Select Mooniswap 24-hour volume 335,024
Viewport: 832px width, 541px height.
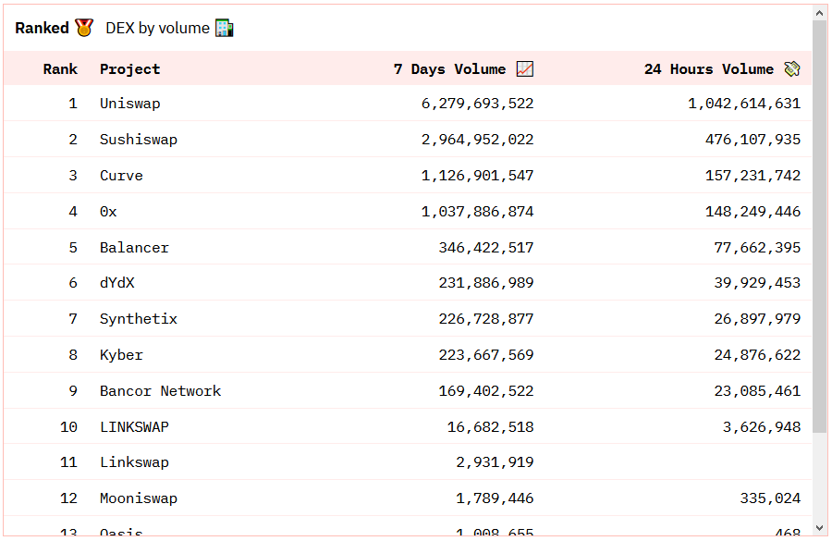pos(770,498)
